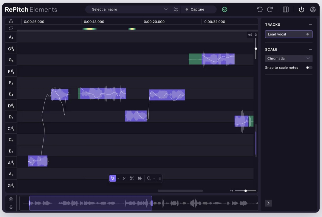Select the note block on A#3
This screenshot has width=322, height=217.
(x=38, y=161)
